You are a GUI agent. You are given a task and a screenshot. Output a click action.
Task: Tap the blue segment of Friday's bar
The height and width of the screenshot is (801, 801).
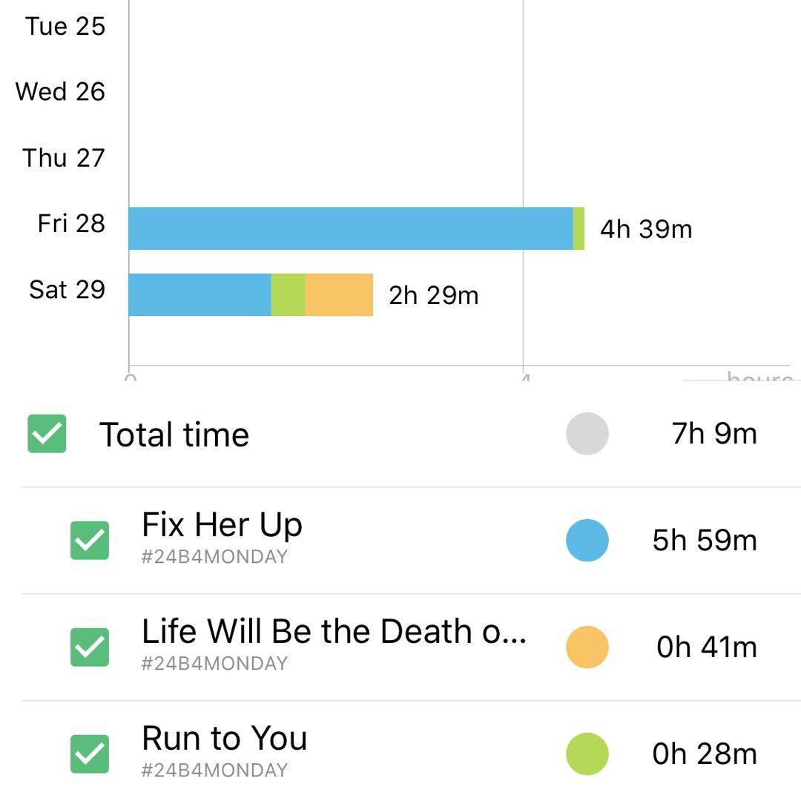tap(350, 228)
